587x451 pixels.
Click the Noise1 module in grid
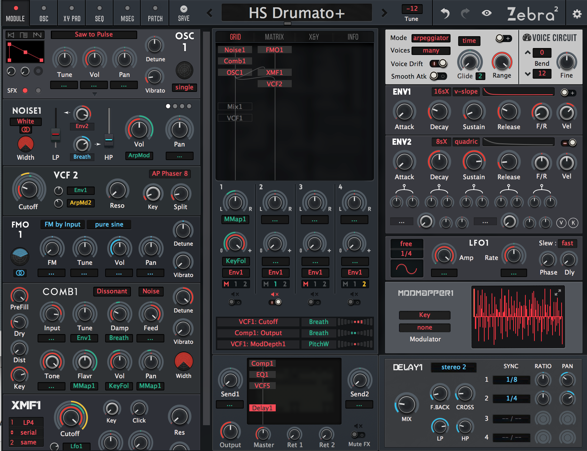(x=235, y=50)
